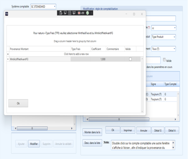
Task: Open the Live Visual Tree icon in debug toolbar
Action: pyautogui.click(x=61, y=13)
